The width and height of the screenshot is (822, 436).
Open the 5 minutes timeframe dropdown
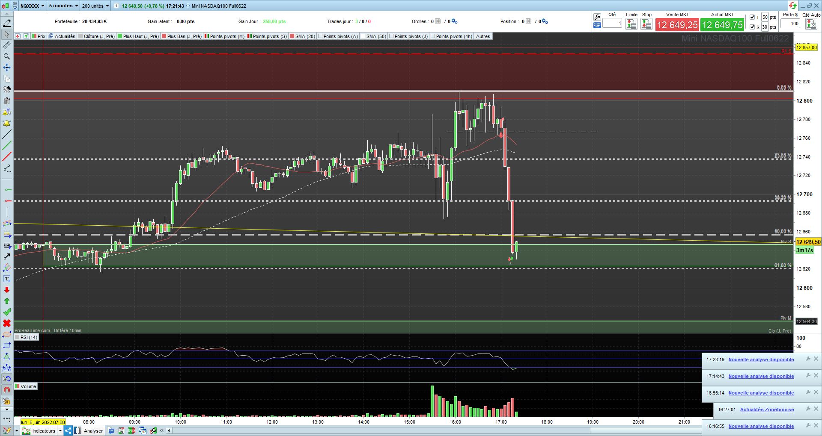tap(63, 6)
